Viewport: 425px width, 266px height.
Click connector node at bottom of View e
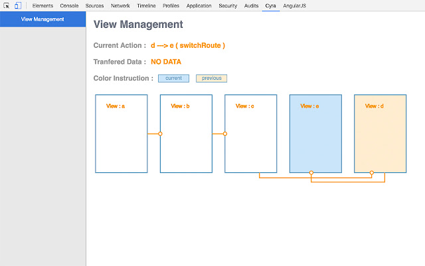coord(311,173)
